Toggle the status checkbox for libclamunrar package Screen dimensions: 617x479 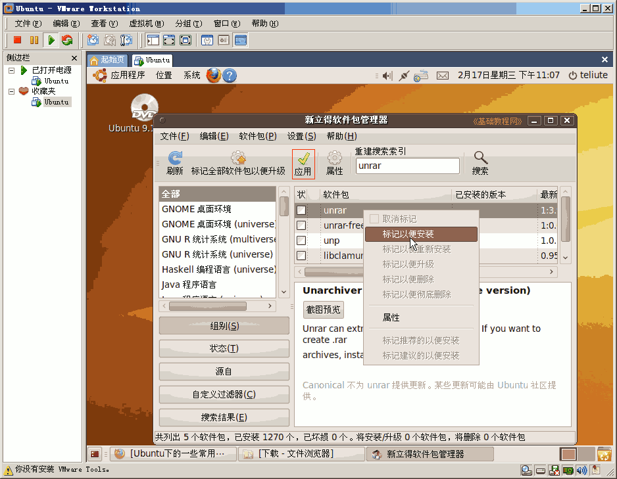(x=301, y=256)
